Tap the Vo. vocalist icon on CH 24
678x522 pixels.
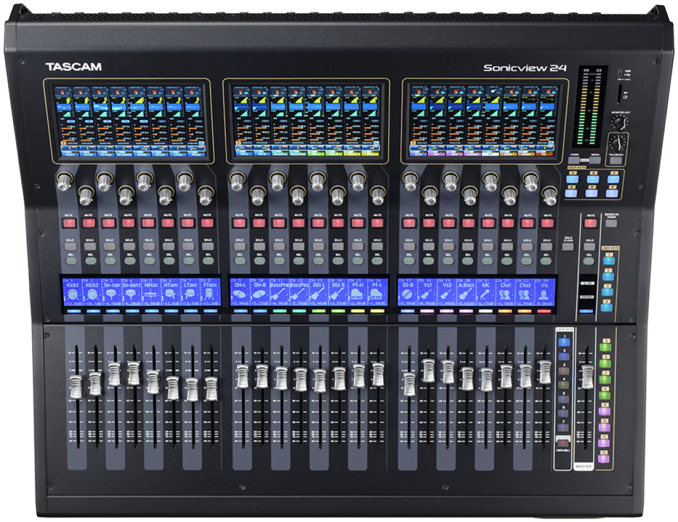(x=545, y=294)
